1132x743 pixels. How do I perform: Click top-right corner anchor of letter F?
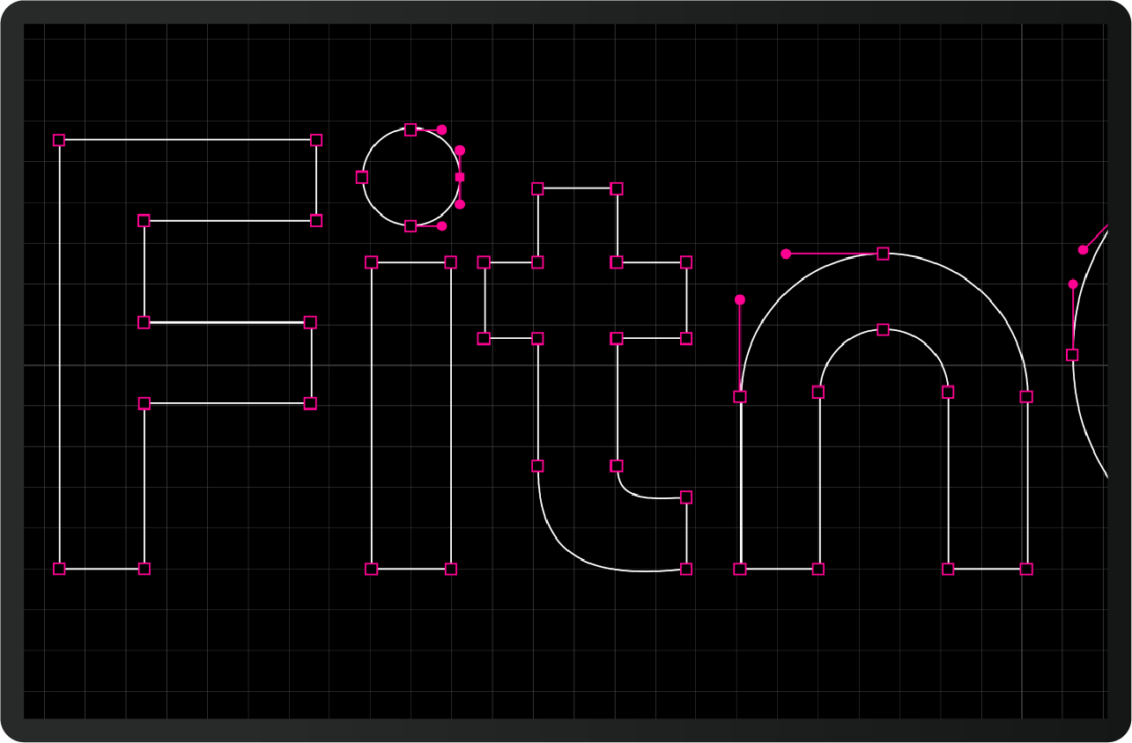316,140
